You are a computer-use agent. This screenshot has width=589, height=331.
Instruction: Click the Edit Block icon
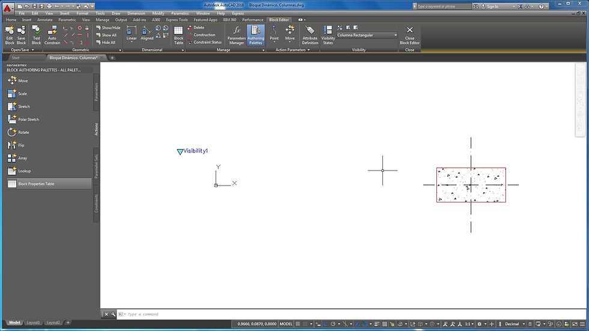click(x=10, y=35)
